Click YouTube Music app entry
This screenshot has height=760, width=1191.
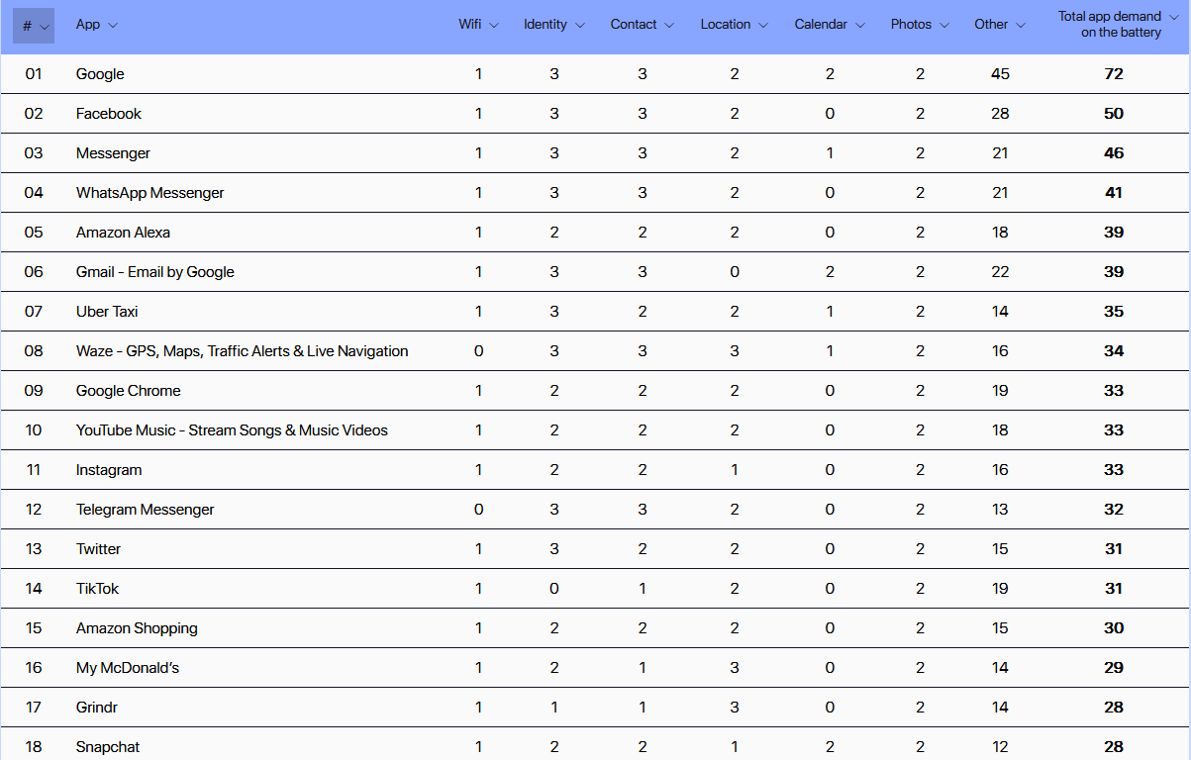pos(232,430)
